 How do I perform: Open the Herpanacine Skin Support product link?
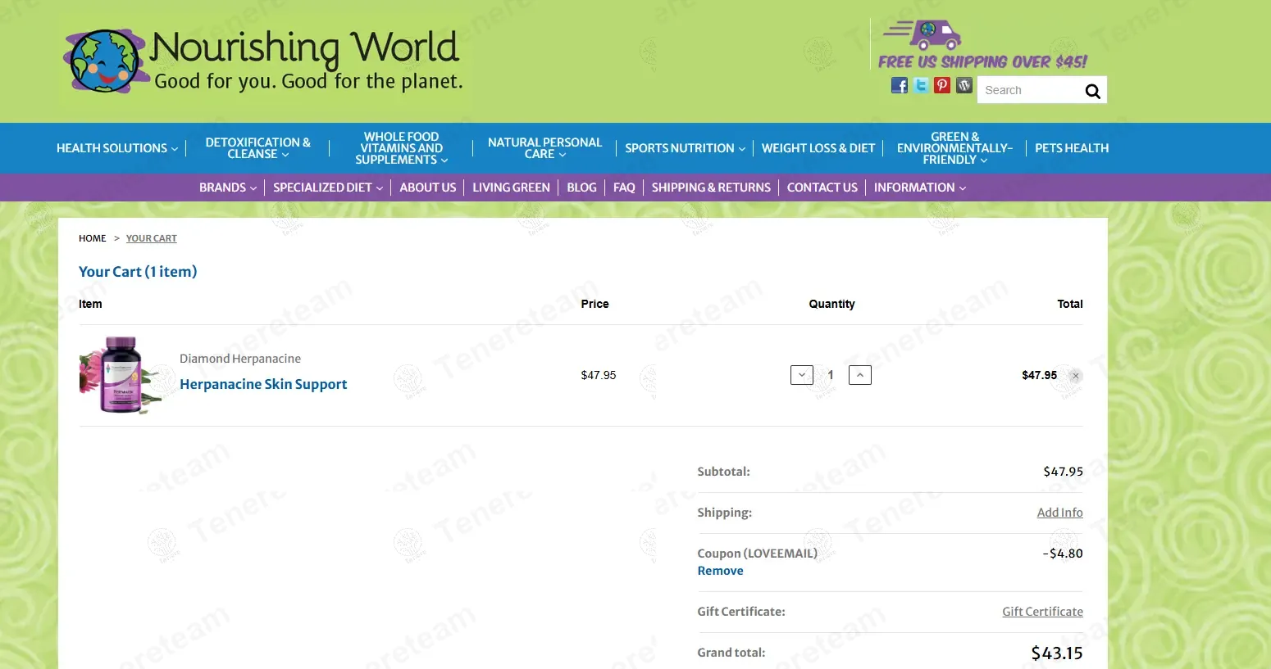pos(263,384)
